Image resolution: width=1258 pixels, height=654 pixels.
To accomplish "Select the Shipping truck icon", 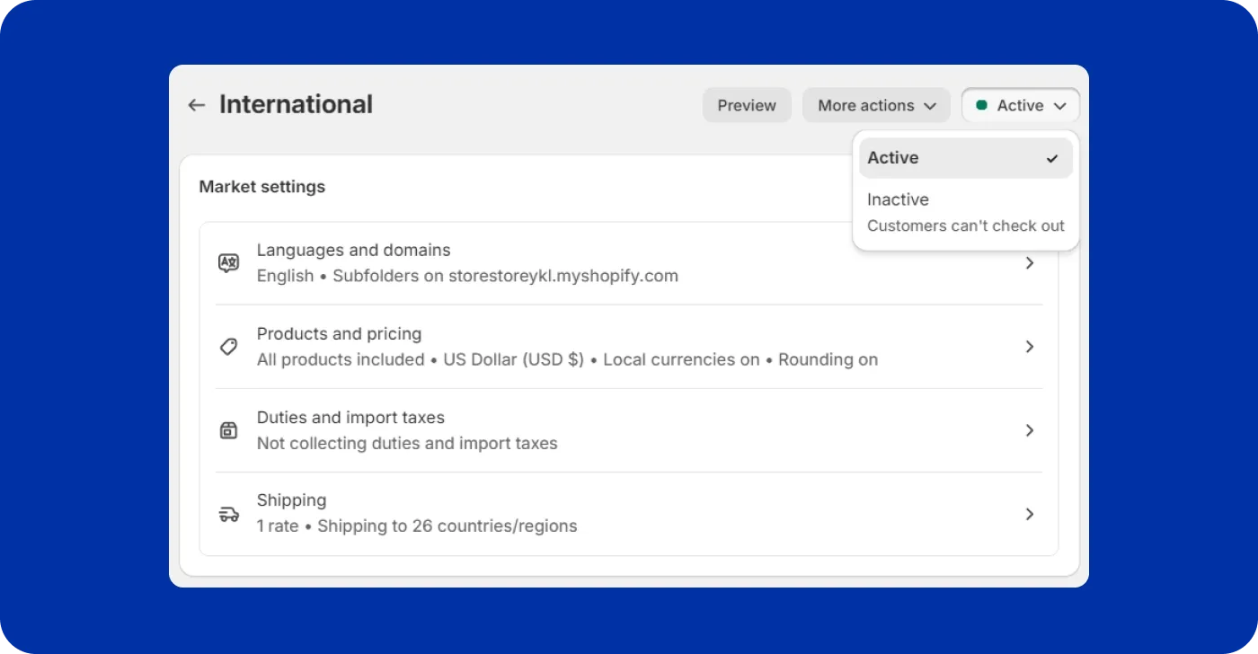I will pos(228,514).
